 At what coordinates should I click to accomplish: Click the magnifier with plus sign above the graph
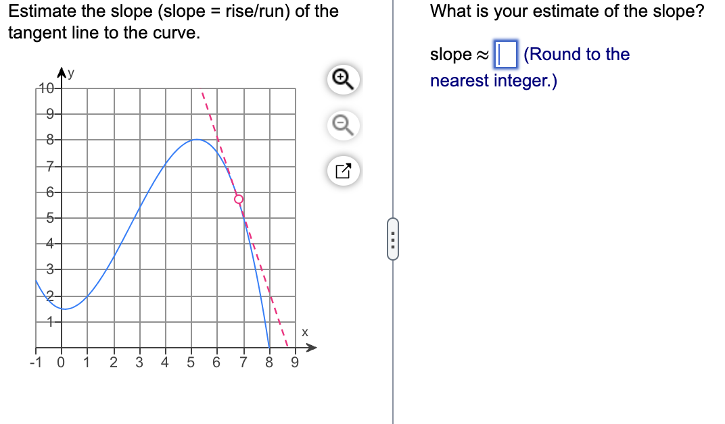tap(343, 79)
